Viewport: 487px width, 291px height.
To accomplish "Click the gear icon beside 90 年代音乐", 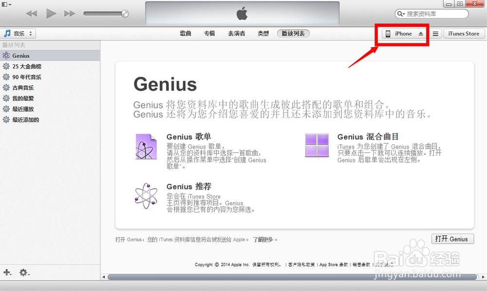I will click(6, 77).
